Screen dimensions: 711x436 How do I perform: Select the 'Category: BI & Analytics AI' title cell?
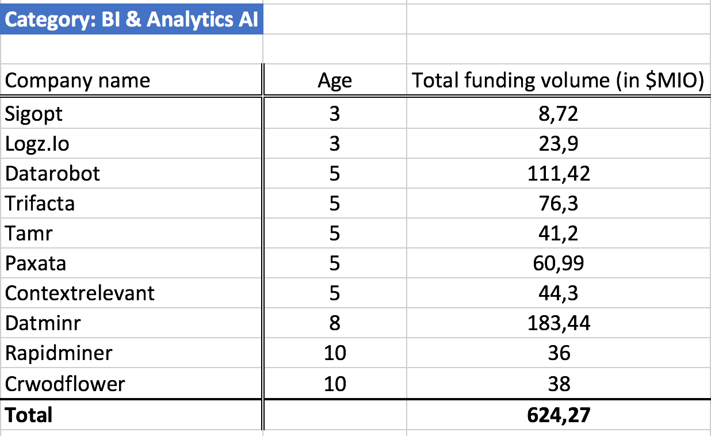click(x=131, y=20)
